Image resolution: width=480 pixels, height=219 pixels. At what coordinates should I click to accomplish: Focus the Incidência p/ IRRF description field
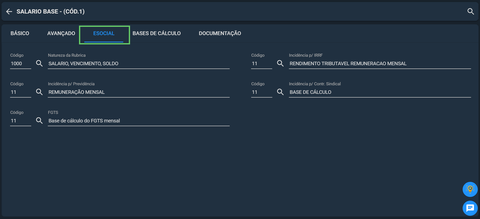(x=380, y=64)
